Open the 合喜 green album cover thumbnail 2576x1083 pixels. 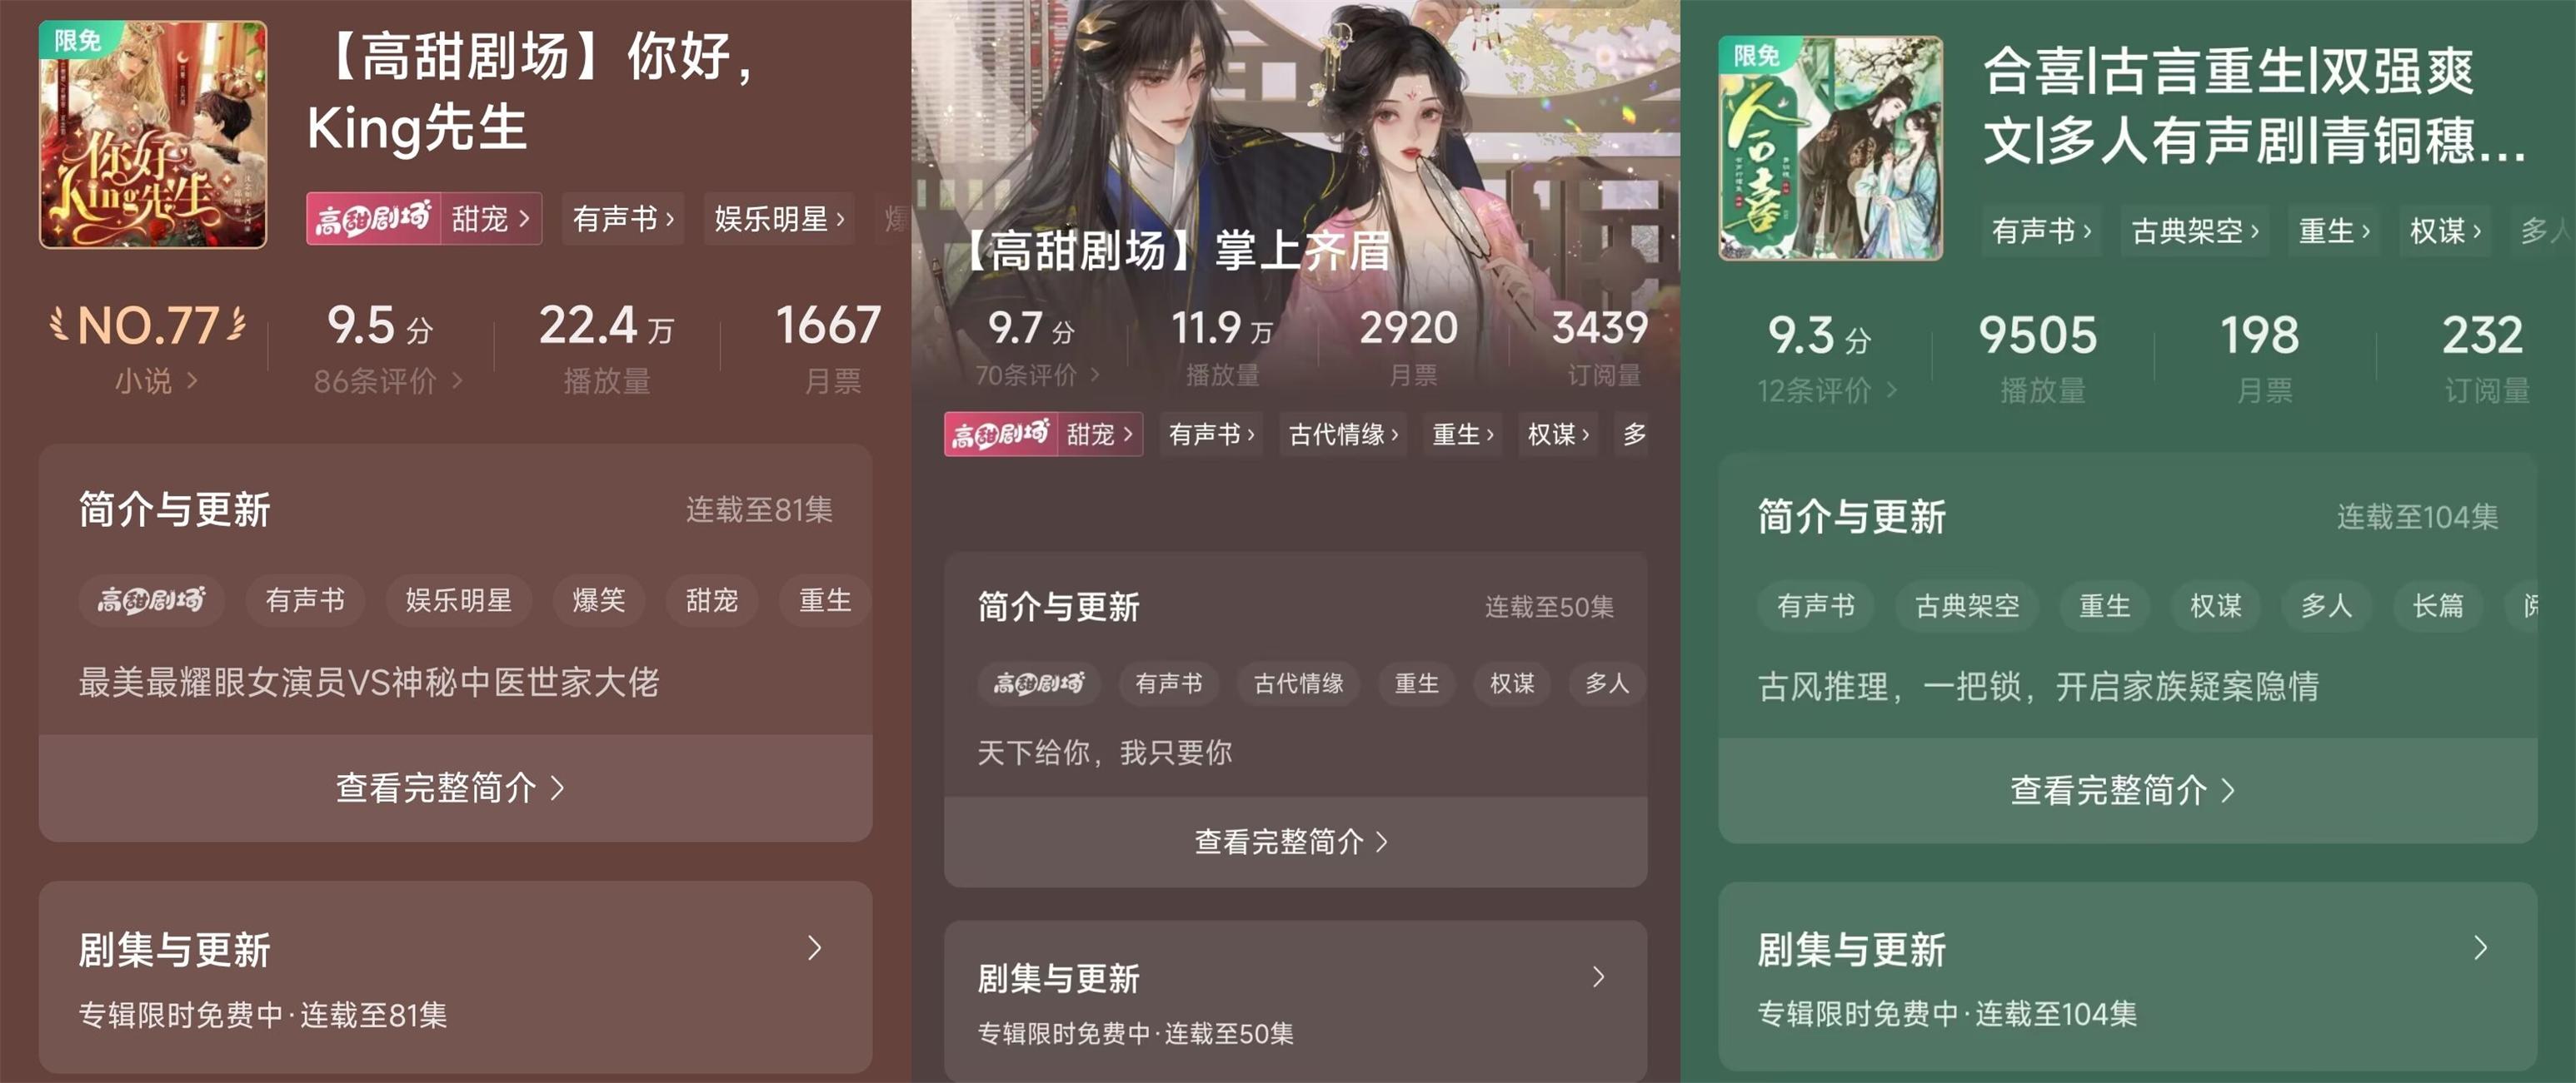pyautogui.click(x=1831, y=148)
